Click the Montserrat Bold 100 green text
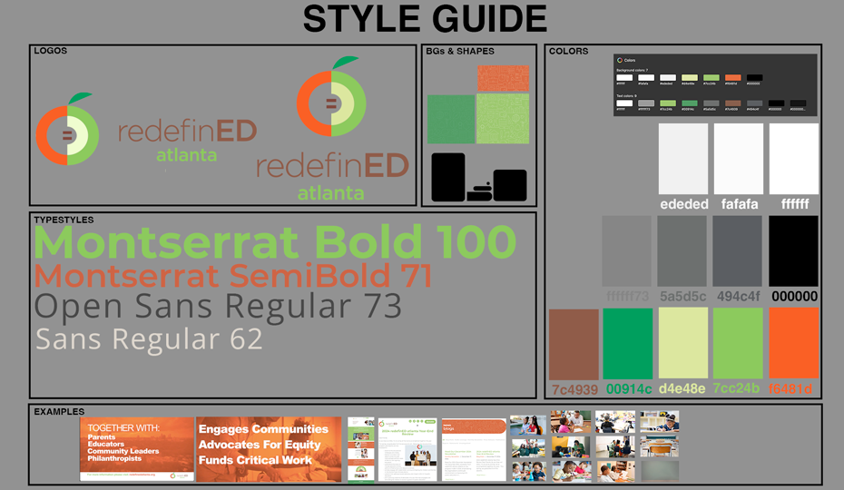 (x=275, y=242)
